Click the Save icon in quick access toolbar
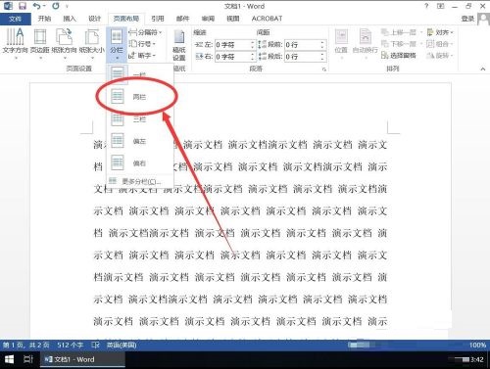 pos(23,6)
